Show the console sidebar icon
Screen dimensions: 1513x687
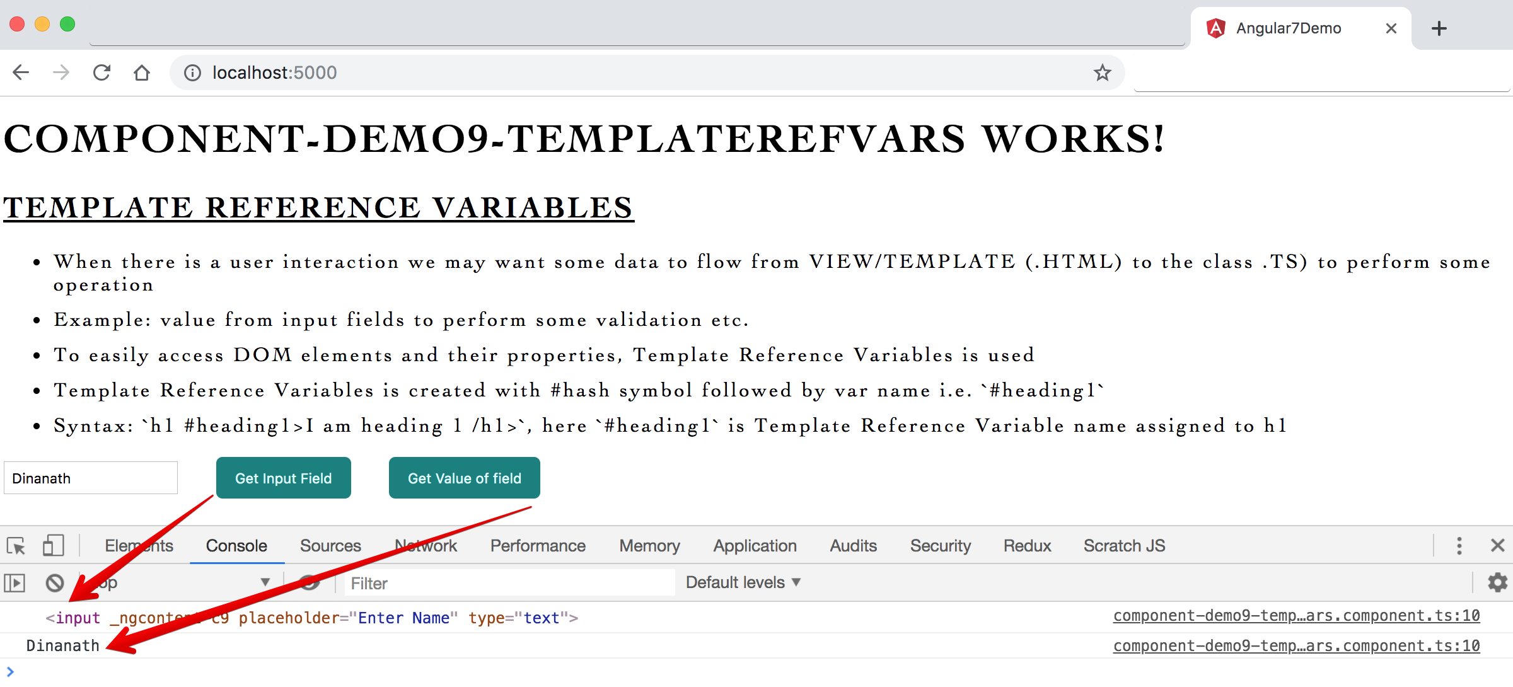pos(14,583)
